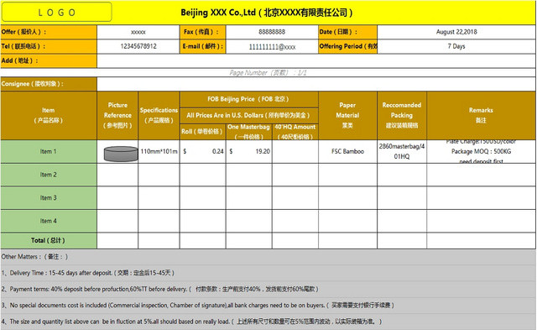Select the Roll price cell showing 0.24
Screen dimensions: 537x330
coord(203,151)
